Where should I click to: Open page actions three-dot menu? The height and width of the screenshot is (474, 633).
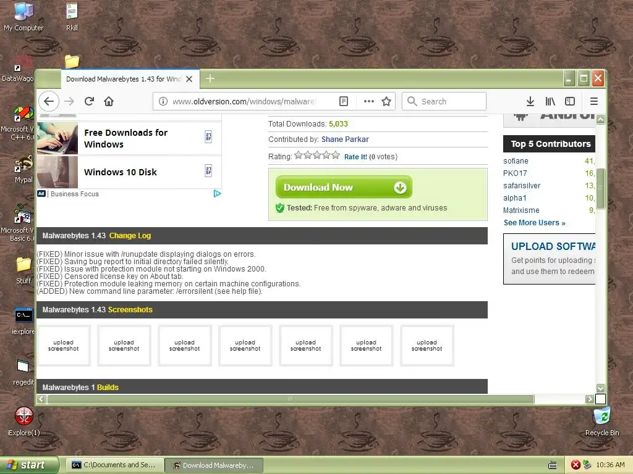click(x=369, y=101)
